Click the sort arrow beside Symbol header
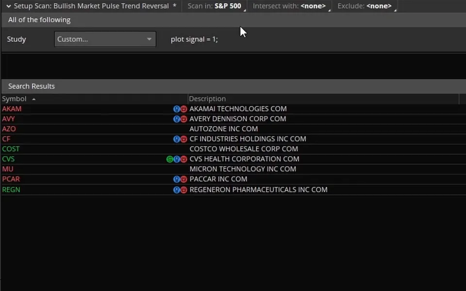Viewport: 466px width, 291px height. click(x=34, y=99)
